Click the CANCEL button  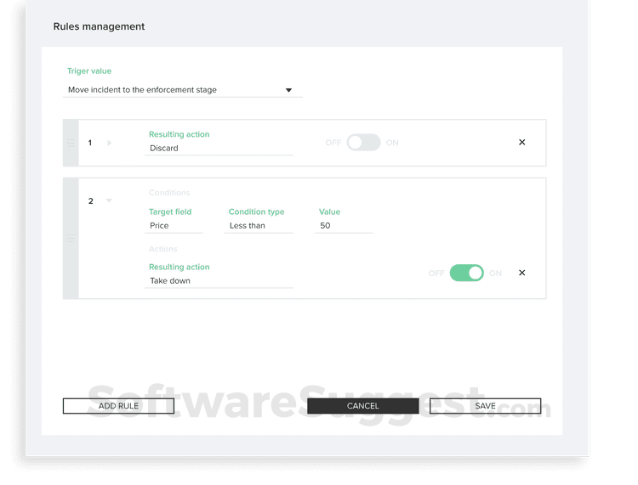(363, 406)
